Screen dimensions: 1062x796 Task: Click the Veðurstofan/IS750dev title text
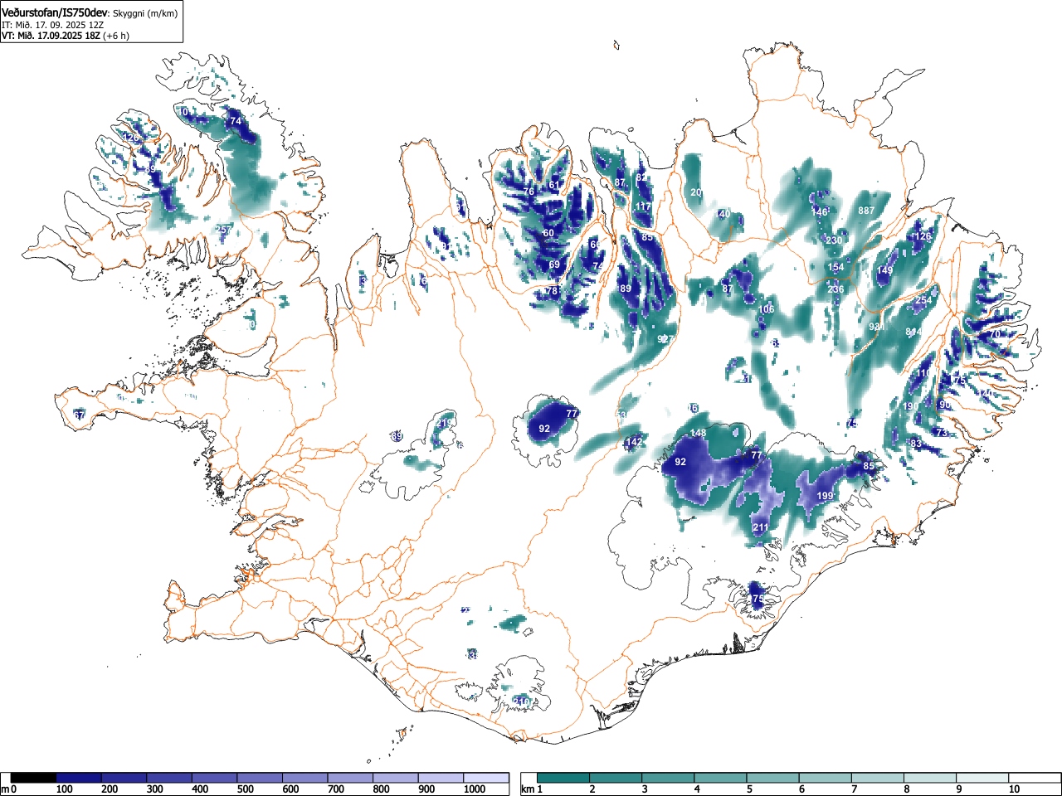[55, 12]
